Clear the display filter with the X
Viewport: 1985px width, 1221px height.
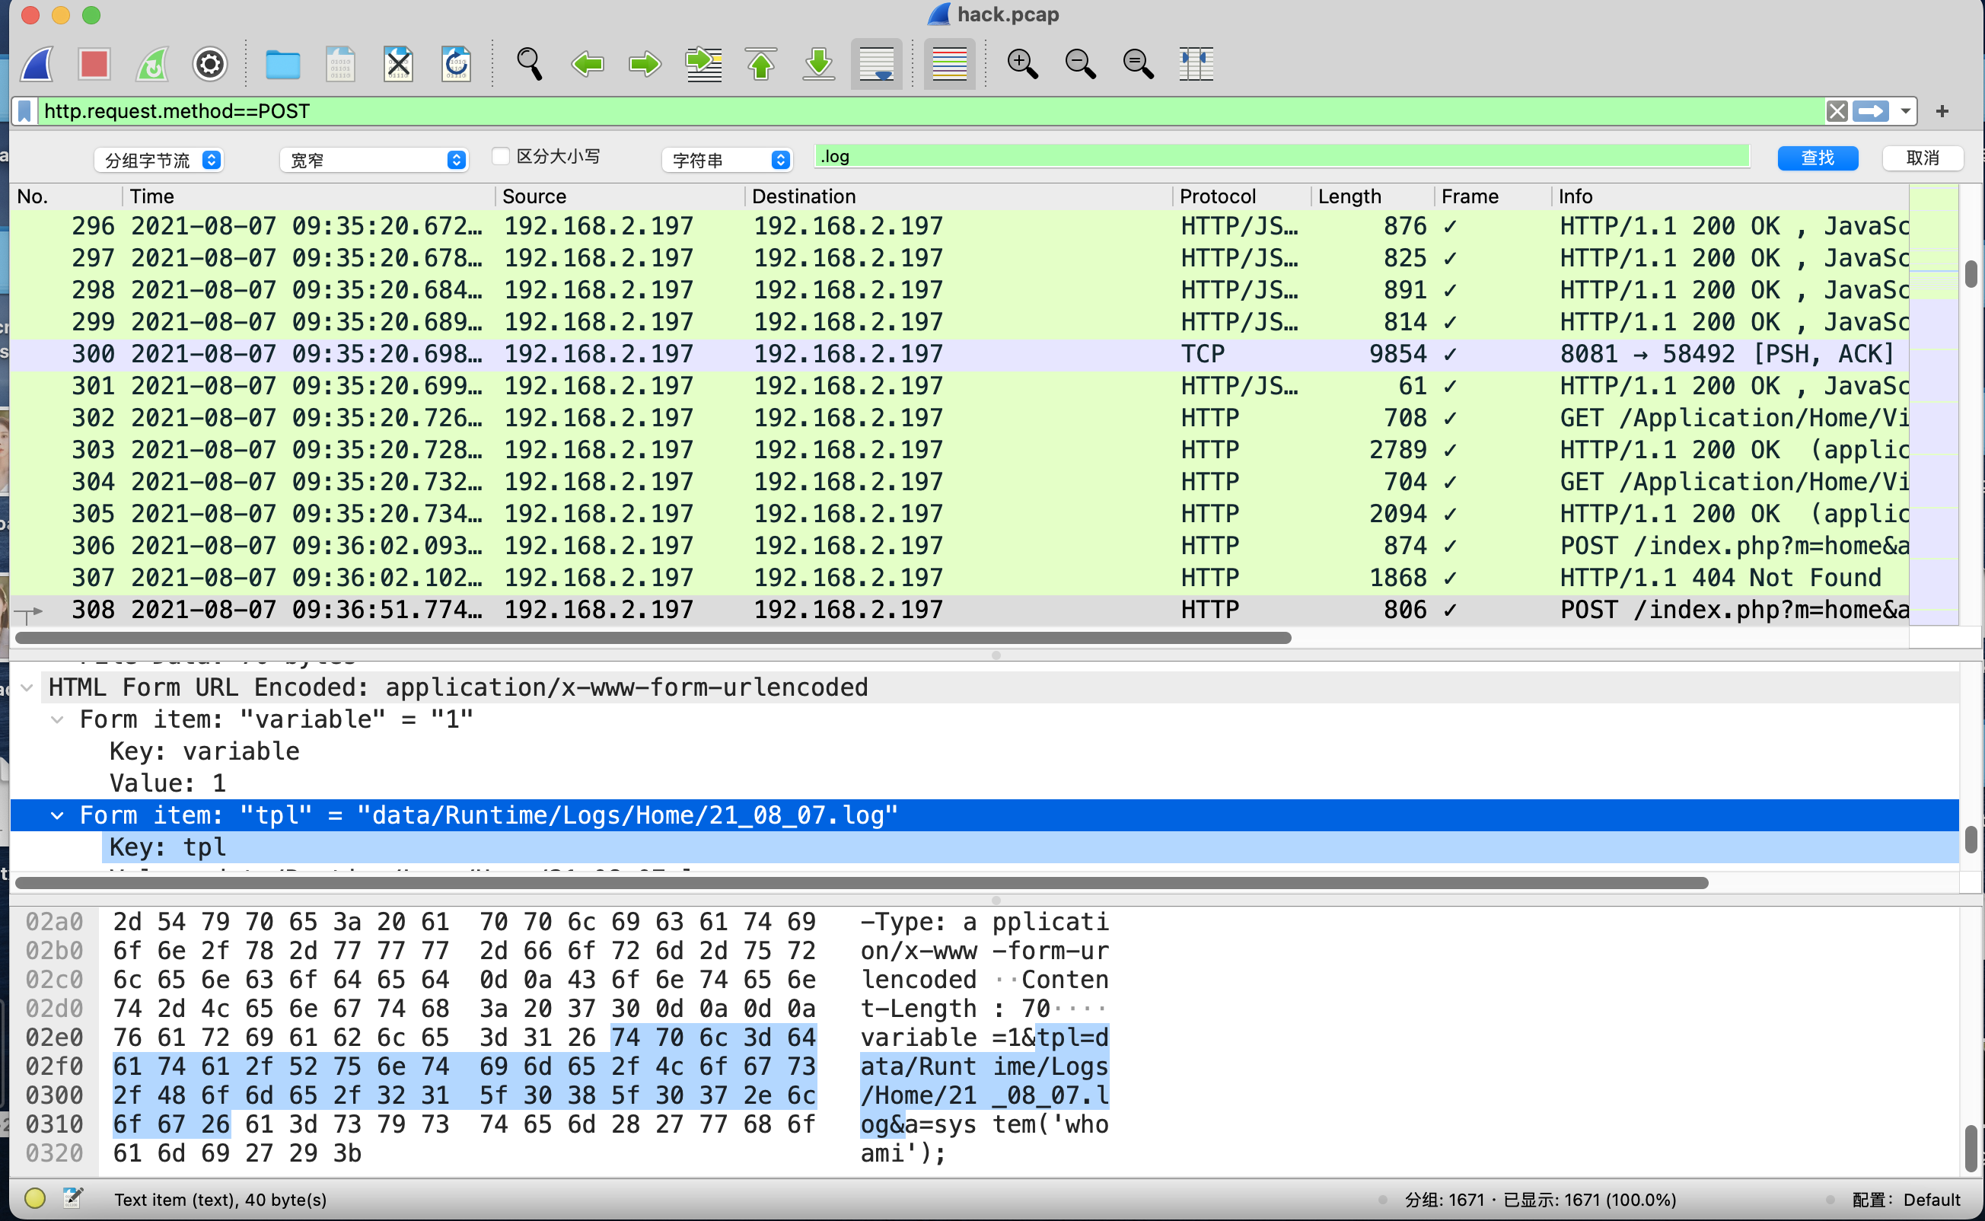1837,111
